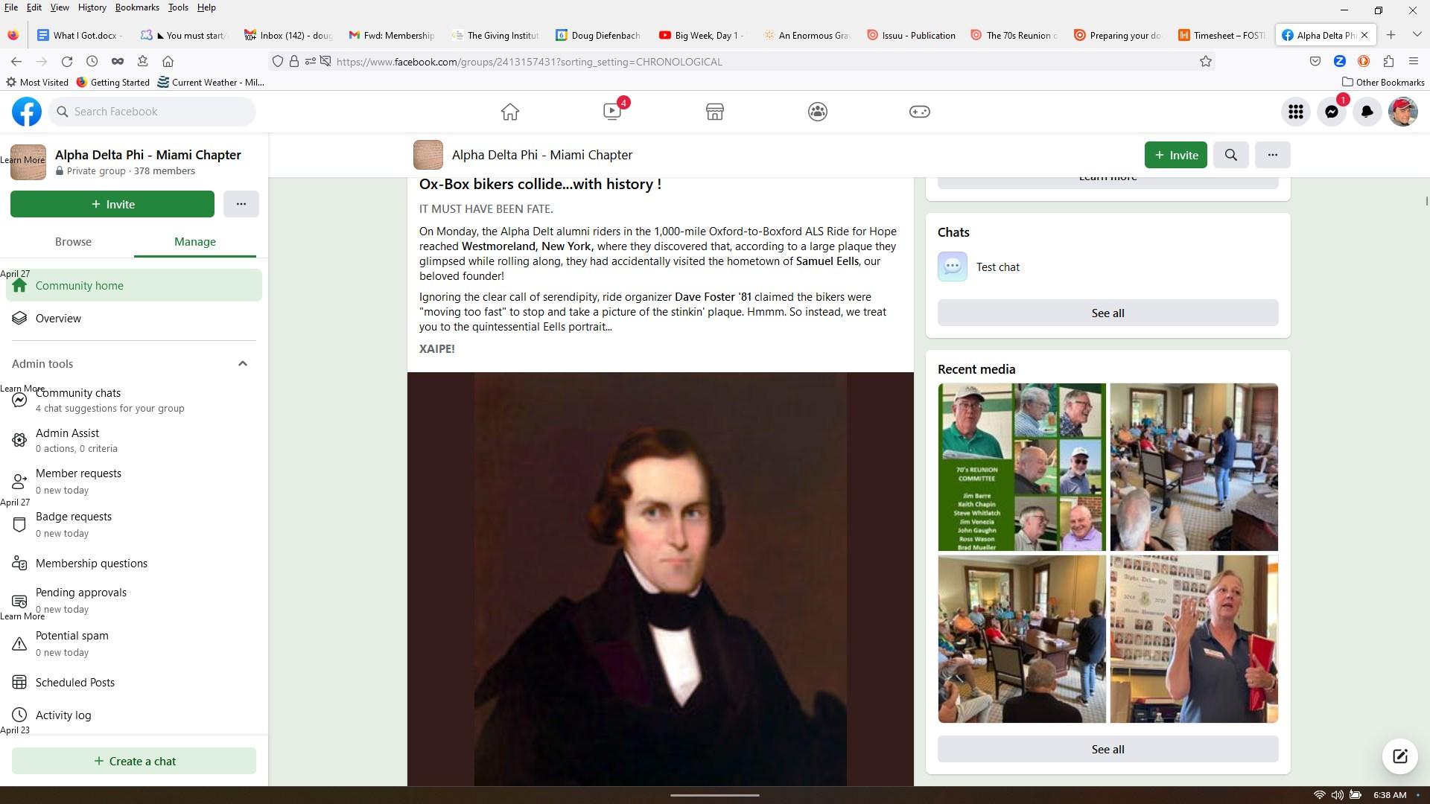Screen dimensions: 1430x804
Task: List all tabs dropdown arrow
Action: click(x=1416, y=35)
